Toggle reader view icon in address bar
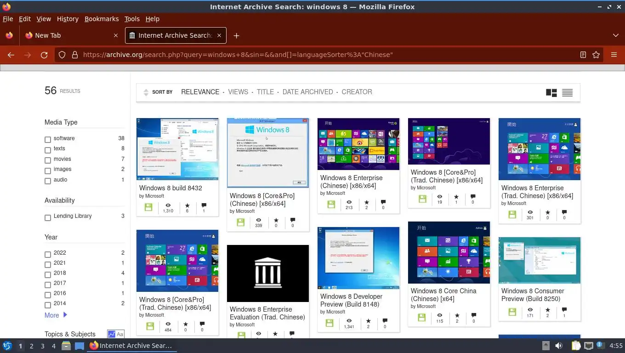Viewport: 625px width, 353px height. [x=583, y=55]
